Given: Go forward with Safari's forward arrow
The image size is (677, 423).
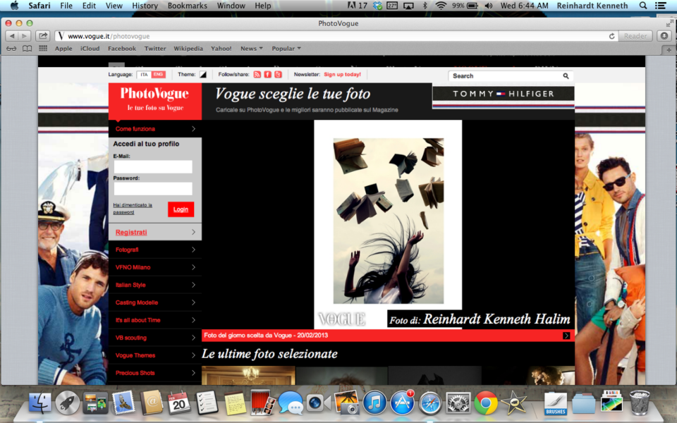Looking at the screenshot, I should (24, 36).
